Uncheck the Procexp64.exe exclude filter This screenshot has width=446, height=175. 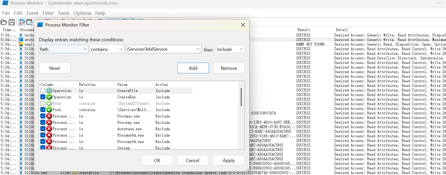click(43, 141)
